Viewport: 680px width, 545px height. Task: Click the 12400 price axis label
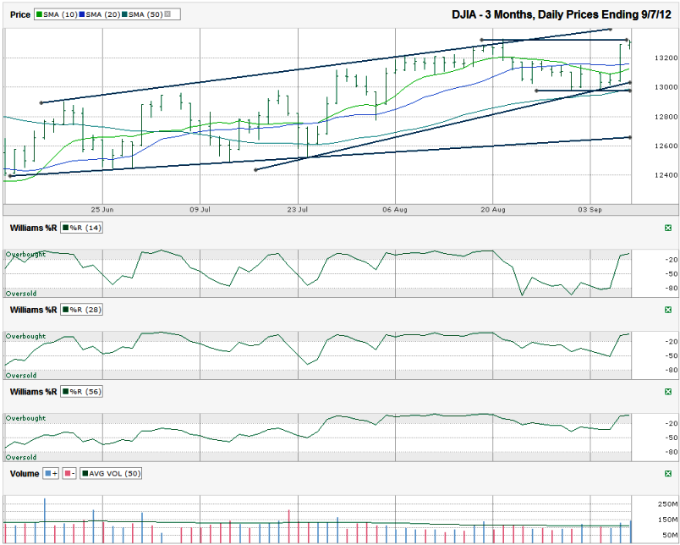(x=666, y=175)
